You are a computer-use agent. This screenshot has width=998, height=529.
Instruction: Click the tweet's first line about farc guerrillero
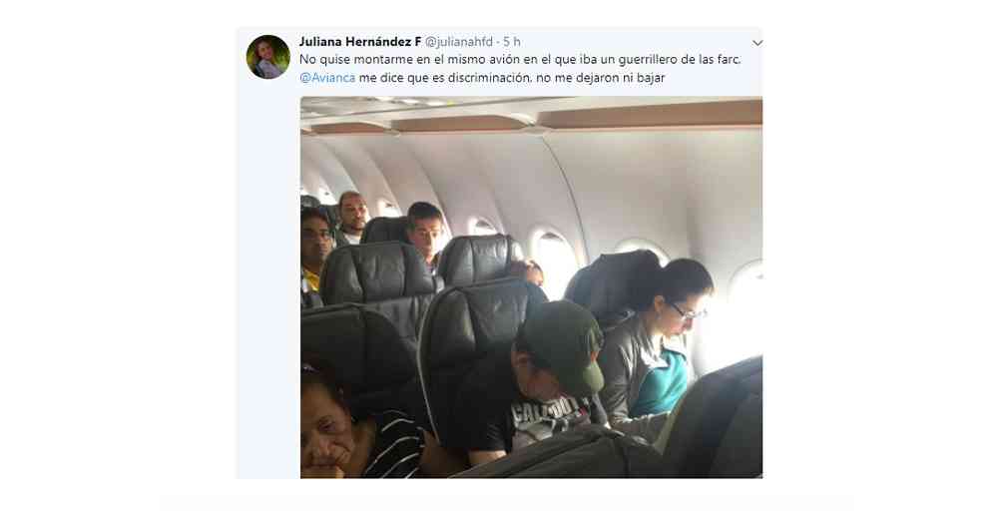point(520,60)
